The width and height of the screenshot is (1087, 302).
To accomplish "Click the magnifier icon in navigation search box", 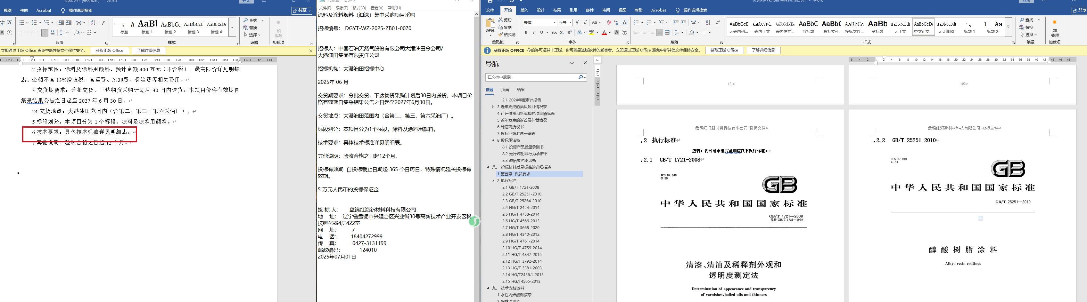I will [580, 77].
